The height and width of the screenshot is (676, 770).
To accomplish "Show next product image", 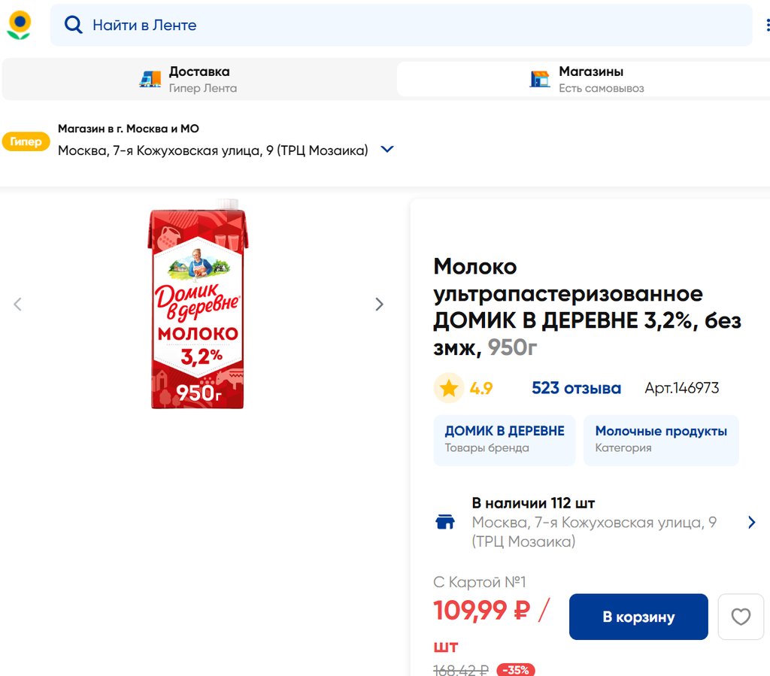I will click(x=379, y=305).
